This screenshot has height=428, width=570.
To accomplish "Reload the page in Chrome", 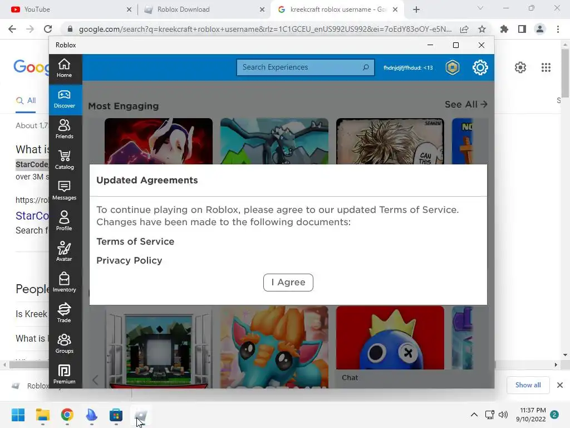I will tap(48, 29).
